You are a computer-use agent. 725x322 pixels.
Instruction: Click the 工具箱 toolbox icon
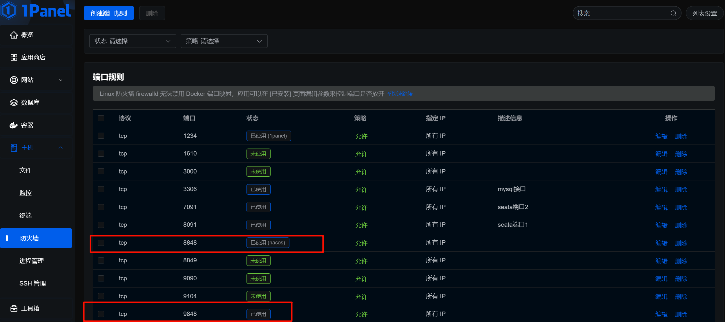tap(14, 308)
